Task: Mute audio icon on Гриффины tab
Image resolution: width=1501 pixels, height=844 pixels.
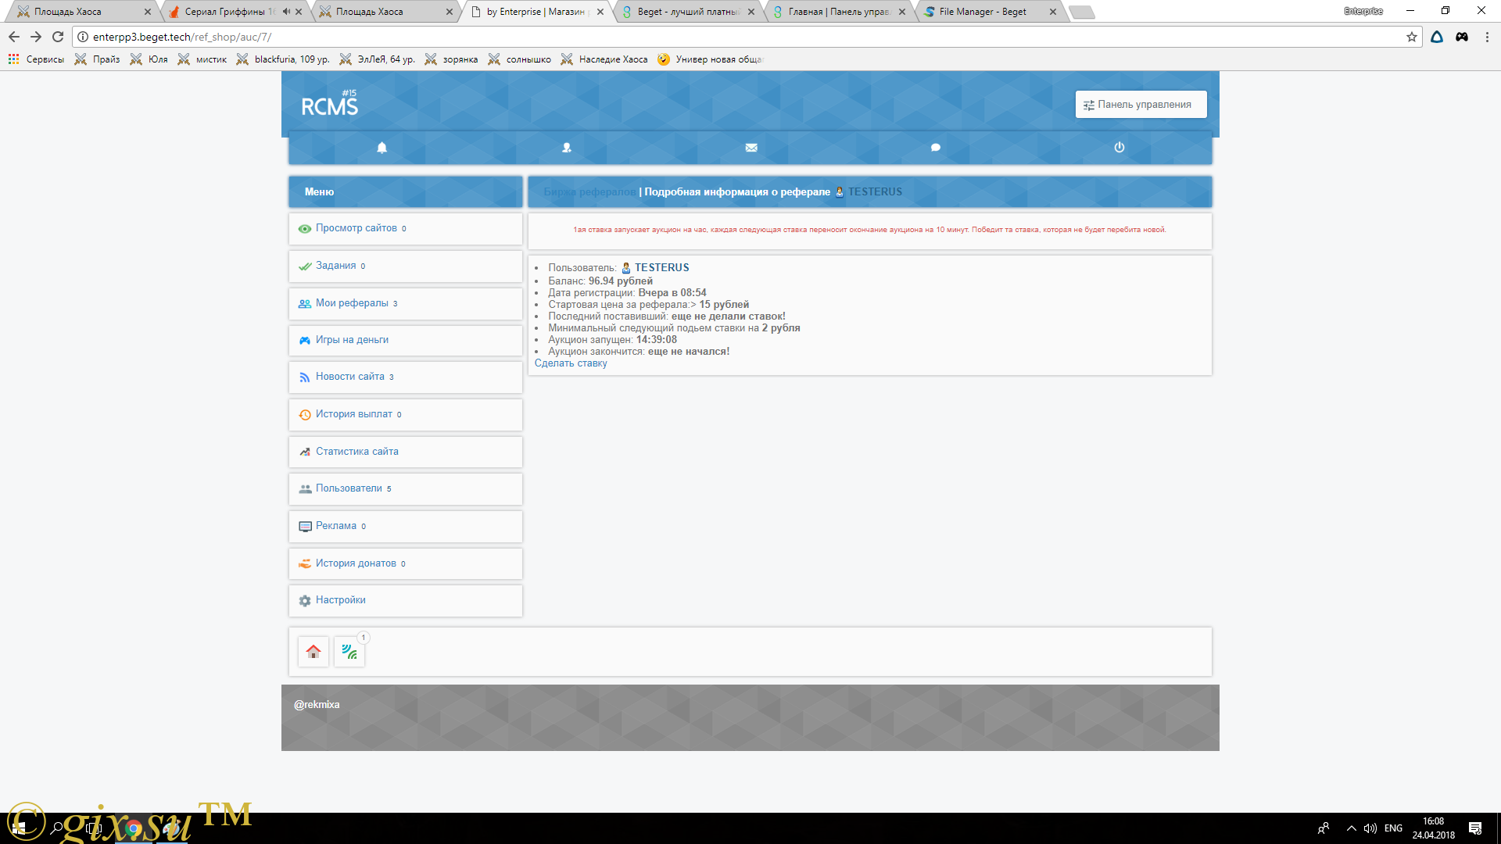Action: point(286,12)
